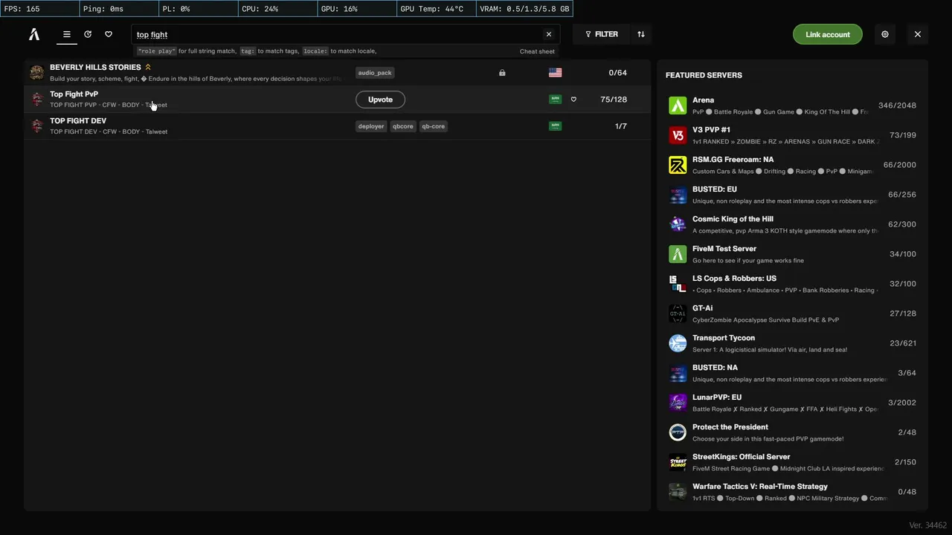Open the FILTER options
The height and width of the screenshot is (535, 952).
point(602,34)
